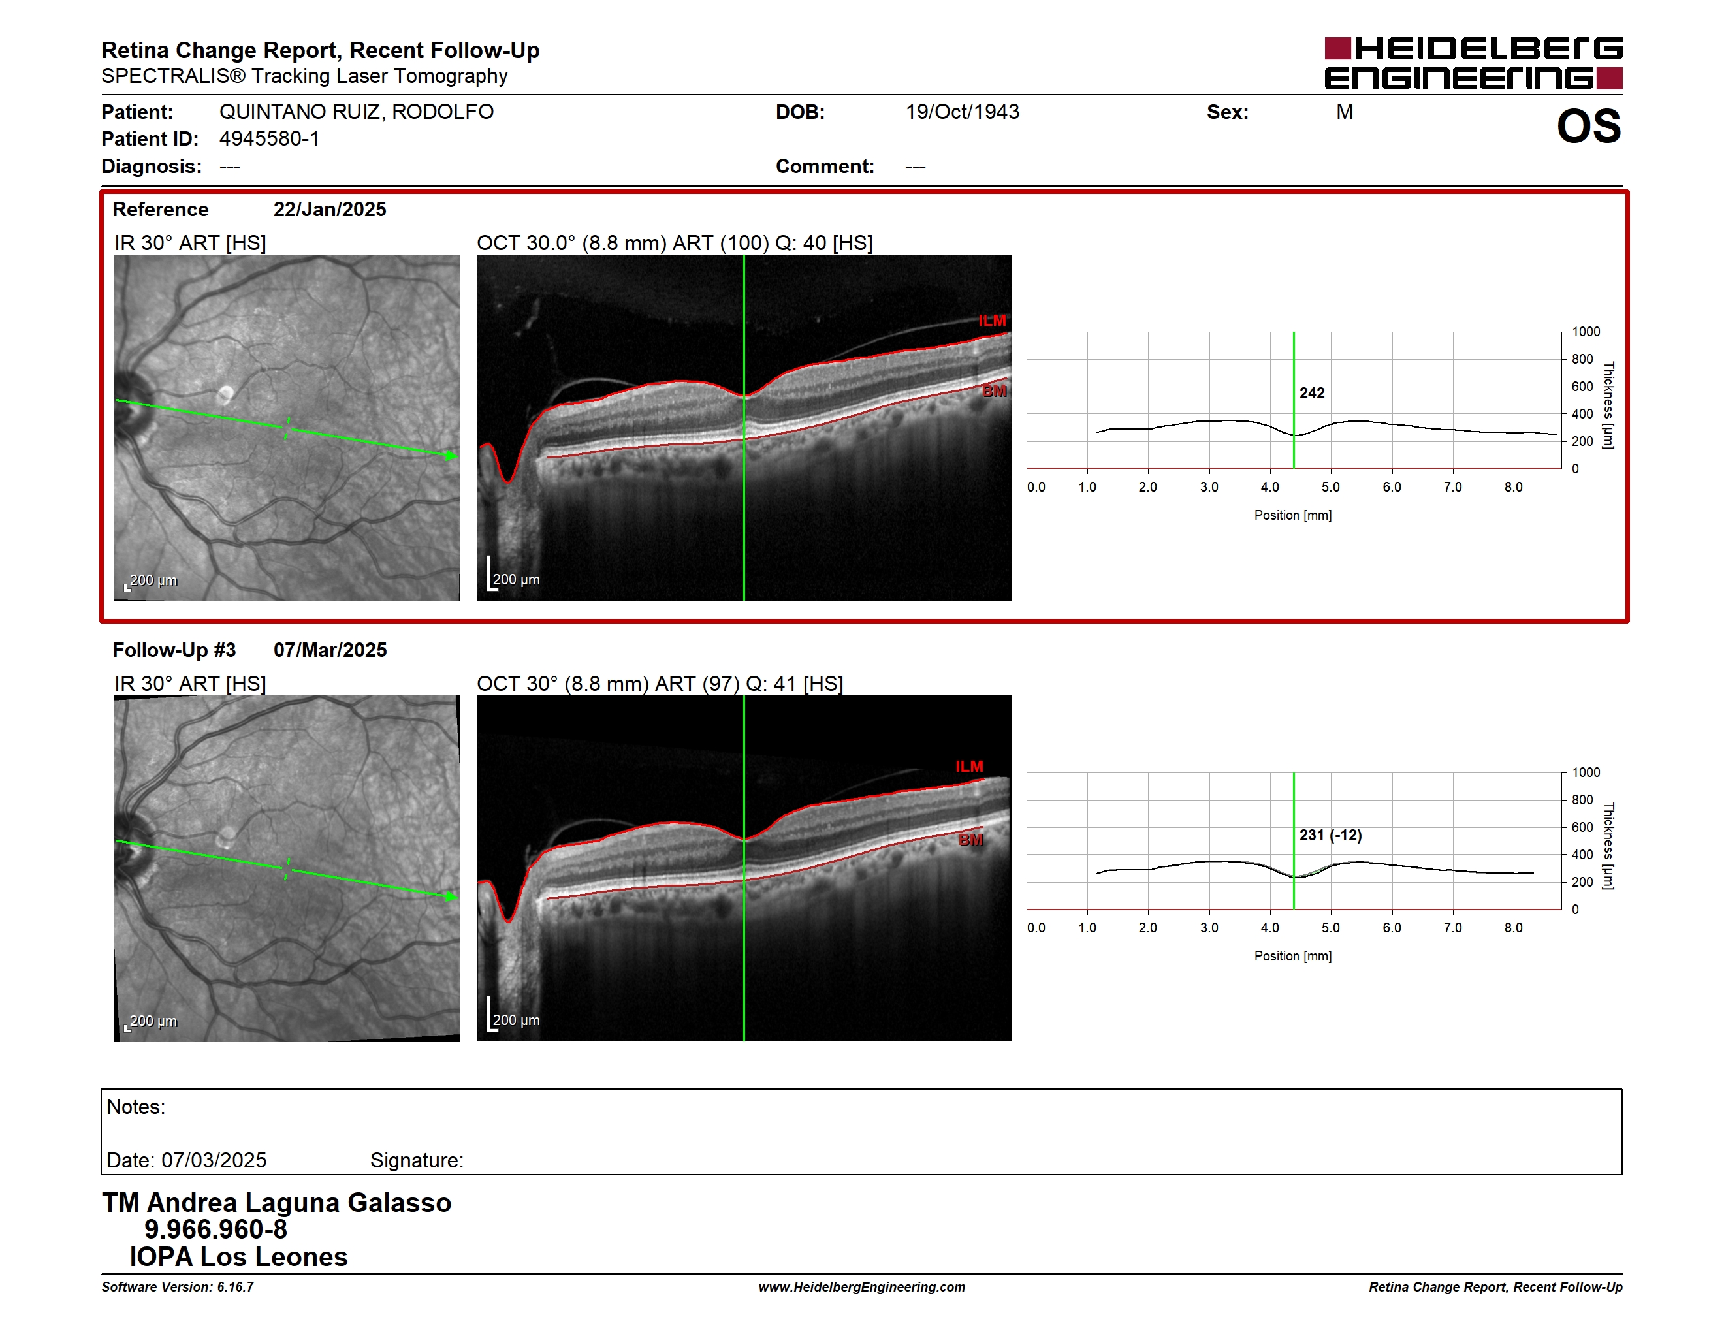The image size is (1724, 1332).
Task: Click the ILM label in Follow-Up OCT
Action: (969, 766)
